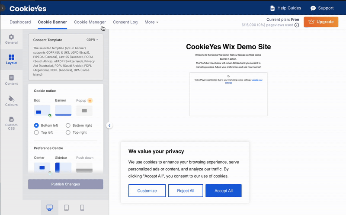Open the GDPR consent template dropdown
This screenshot has width=346, height=215.
[x=92, y=40]
